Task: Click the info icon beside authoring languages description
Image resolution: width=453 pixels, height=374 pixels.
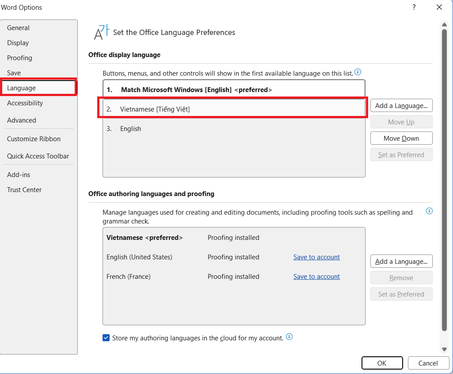Action: click(429, 211)
